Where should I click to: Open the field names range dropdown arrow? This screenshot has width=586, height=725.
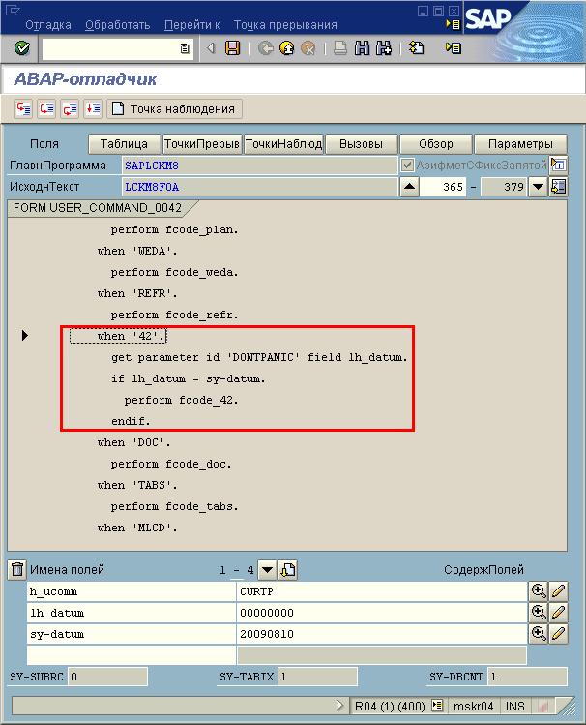click(267, 570)
